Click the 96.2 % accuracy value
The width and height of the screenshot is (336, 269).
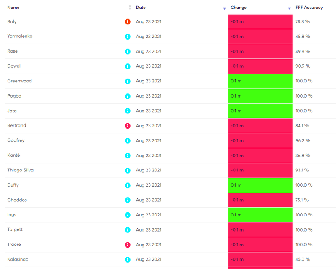click(x=302, y=141)
